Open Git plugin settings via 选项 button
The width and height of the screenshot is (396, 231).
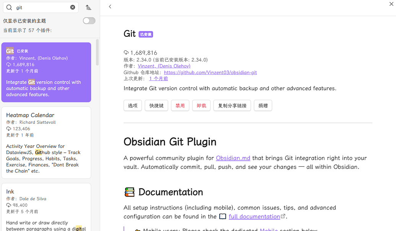[x=132, y=105]
